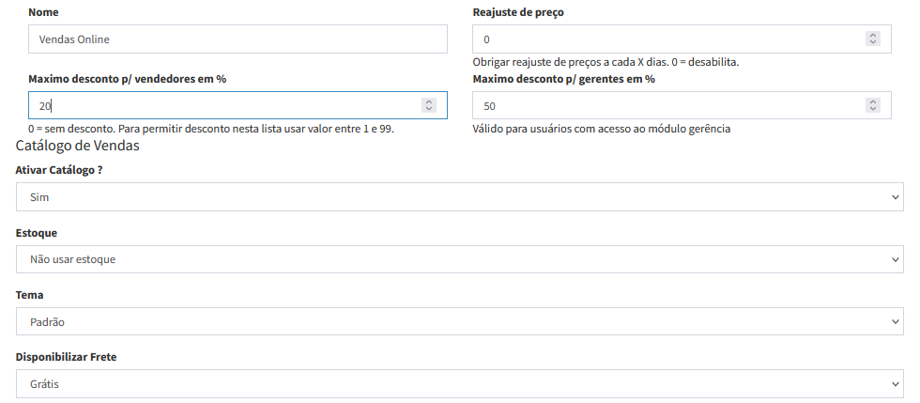
Task: Click the Reajuste de preço label
Action: tap(518, 13)
